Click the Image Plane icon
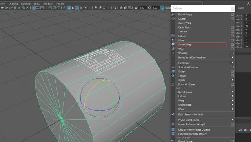Viewport: 251px width, 142px height. (19, 8)
